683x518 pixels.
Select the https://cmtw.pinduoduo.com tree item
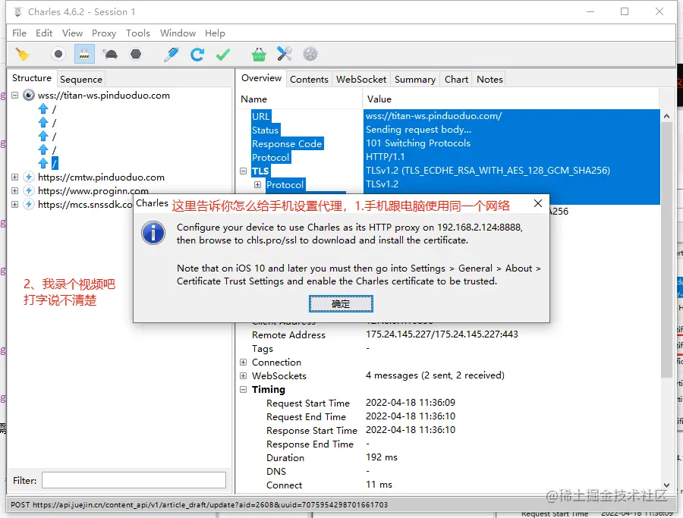pos(101,177)
